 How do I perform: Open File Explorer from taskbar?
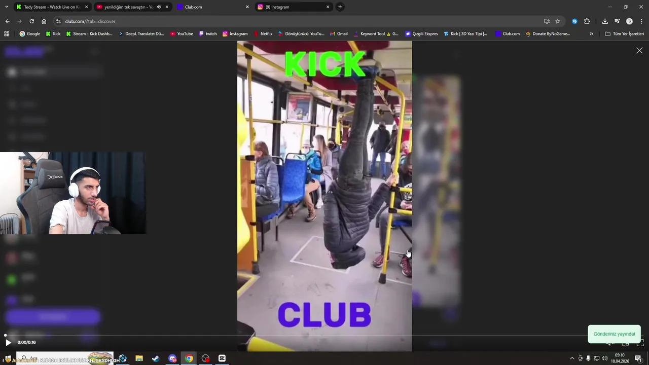point(139,358)
